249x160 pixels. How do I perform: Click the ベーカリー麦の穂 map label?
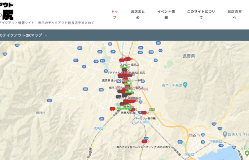(145, 118)
